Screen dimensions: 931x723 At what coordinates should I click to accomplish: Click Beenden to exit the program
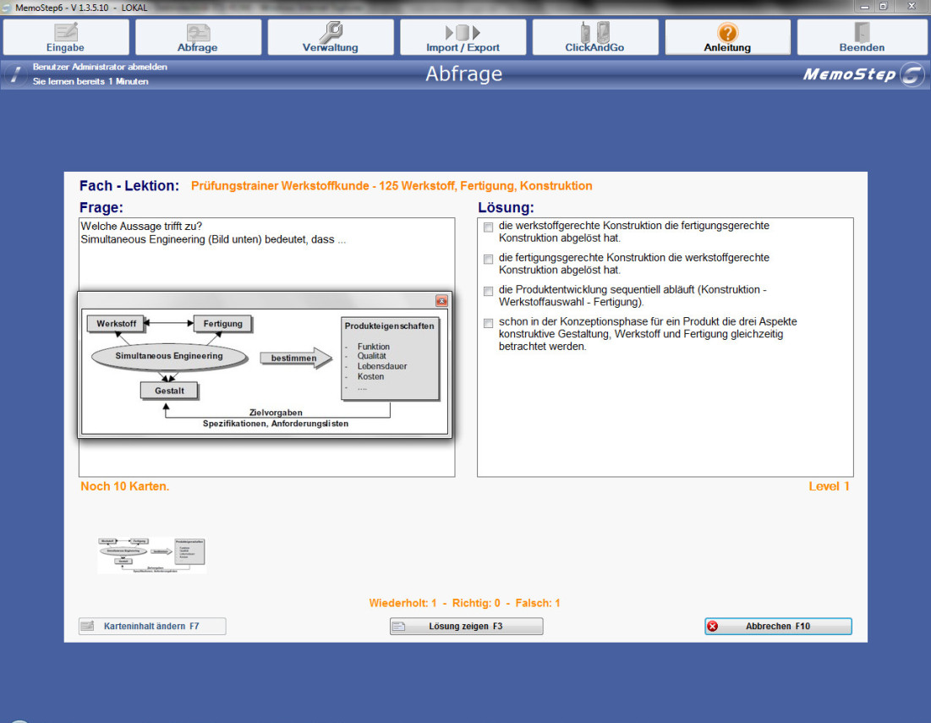point(862,37)
